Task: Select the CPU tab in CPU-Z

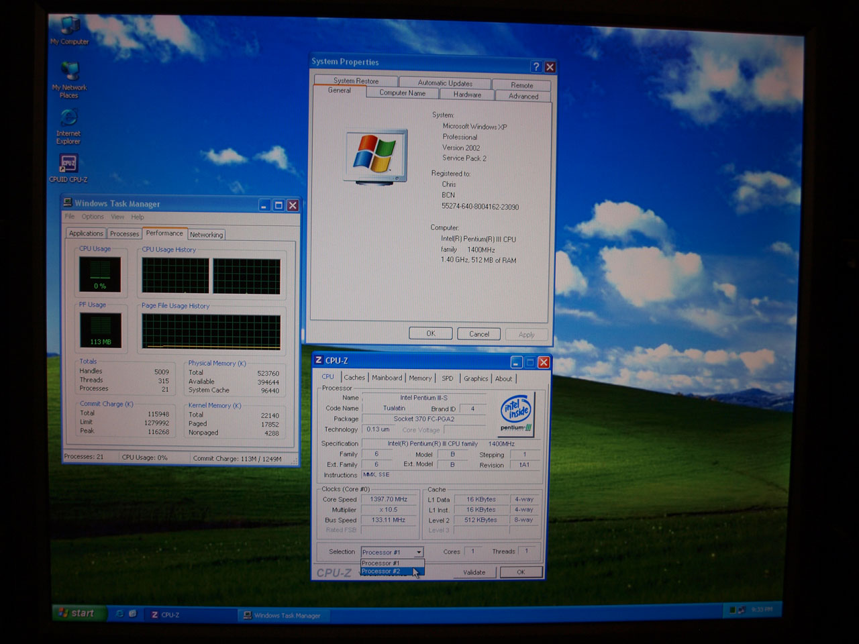Action: pyautogui.click(x=328, y=377)
